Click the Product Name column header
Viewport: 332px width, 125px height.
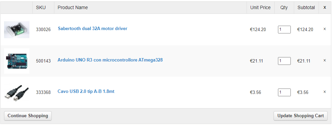[x=73, y=8]
